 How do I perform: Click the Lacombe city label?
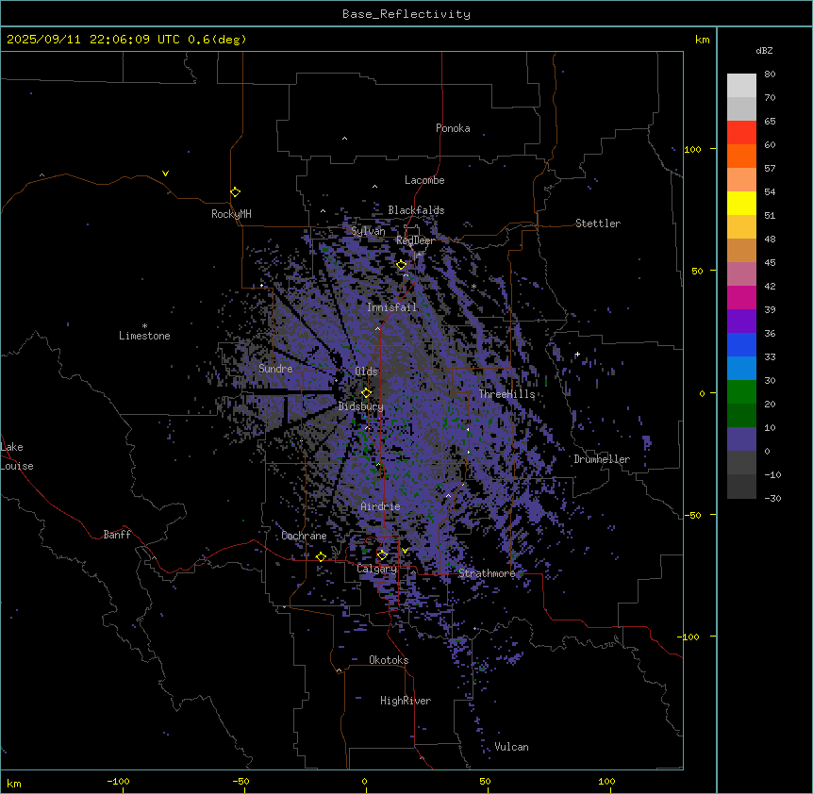[424, 180]
